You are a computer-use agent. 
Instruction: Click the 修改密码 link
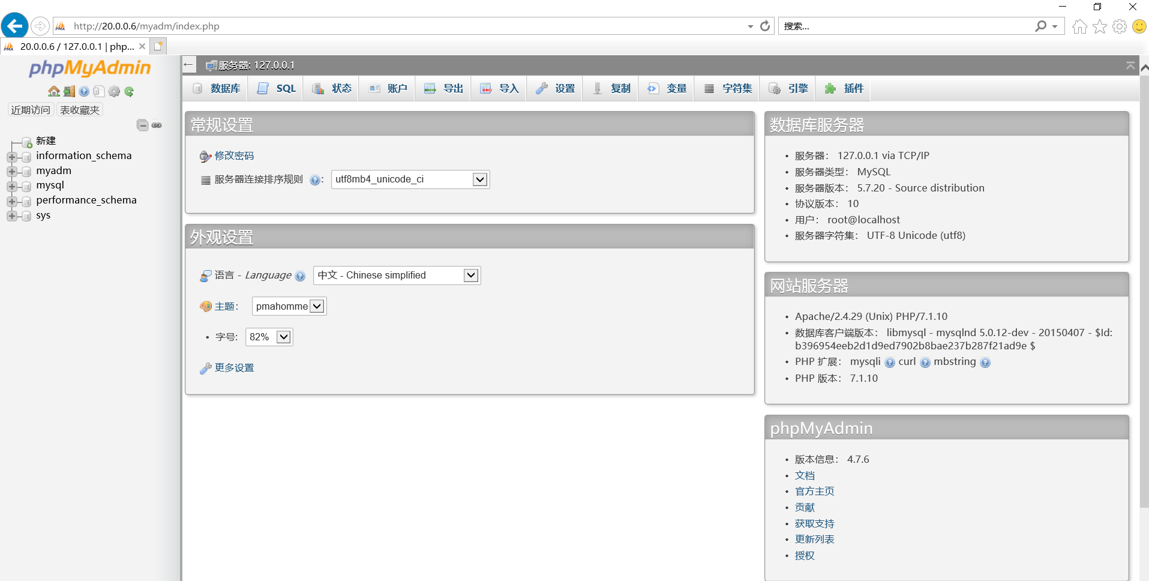click(234, 156)
